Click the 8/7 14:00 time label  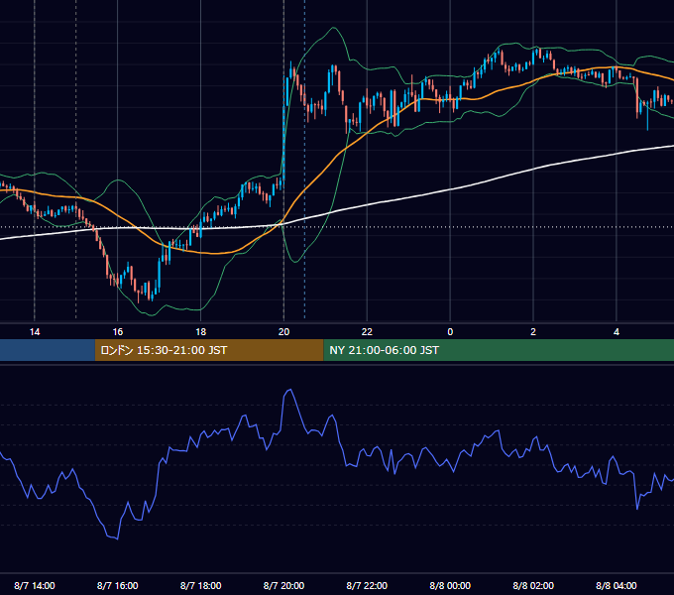35,585
